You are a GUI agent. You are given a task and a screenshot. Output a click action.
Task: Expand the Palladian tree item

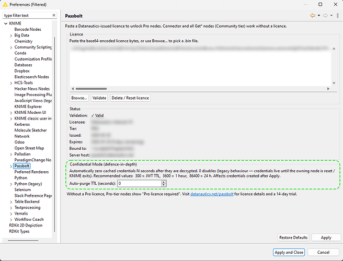point(11,155)
